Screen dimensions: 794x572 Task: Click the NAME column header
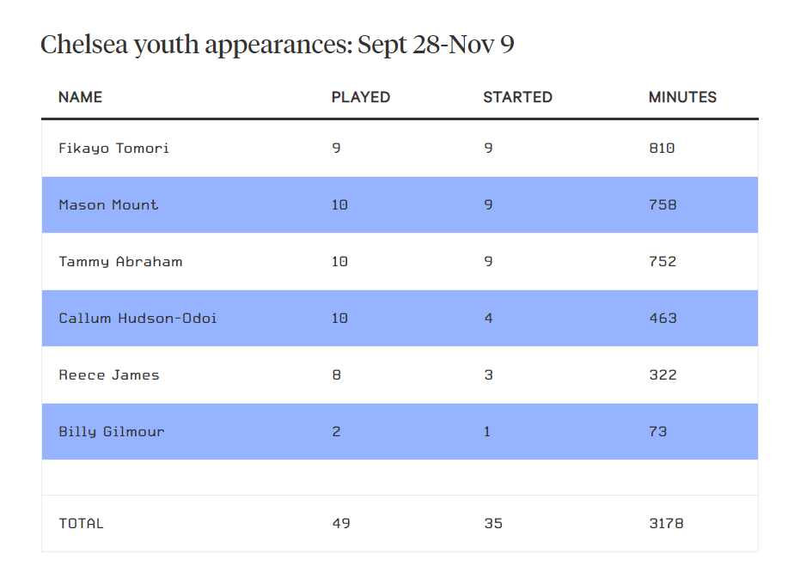pyautogui.click(x=81, y=97)
